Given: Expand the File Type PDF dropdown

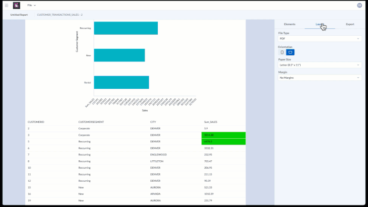Looking at the screenshot, I should (320, 38).
